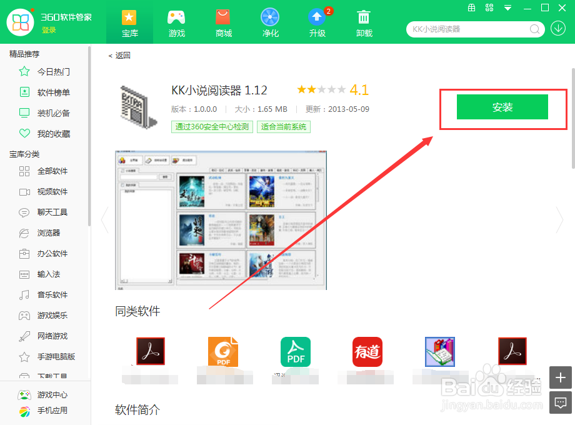This screenshot has width=575, height=425.
Task: Open 手机应用 at sidebar bottom
Action: (x=43, y=411)
